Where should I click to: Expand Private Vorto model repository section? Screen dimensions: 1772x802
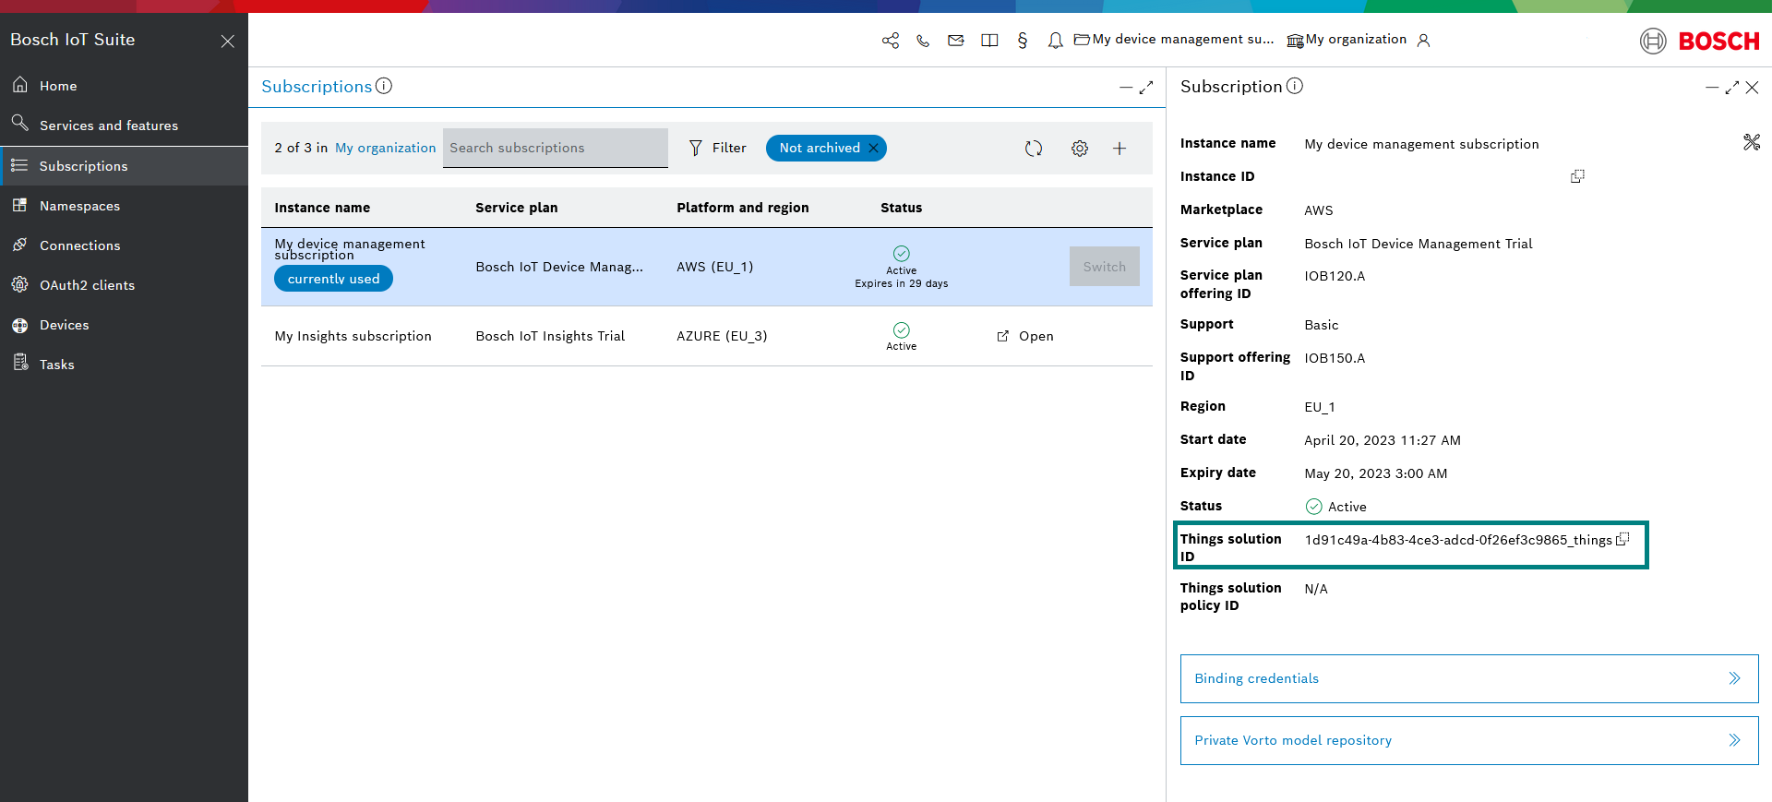click(x=1469, y=740)
